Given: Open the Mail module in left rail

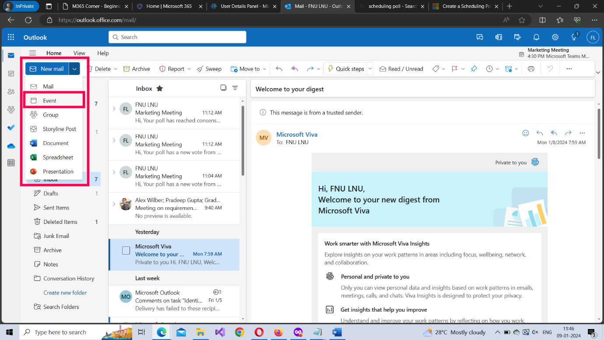Looking at the screenshot, I should (x=11, y=56).
